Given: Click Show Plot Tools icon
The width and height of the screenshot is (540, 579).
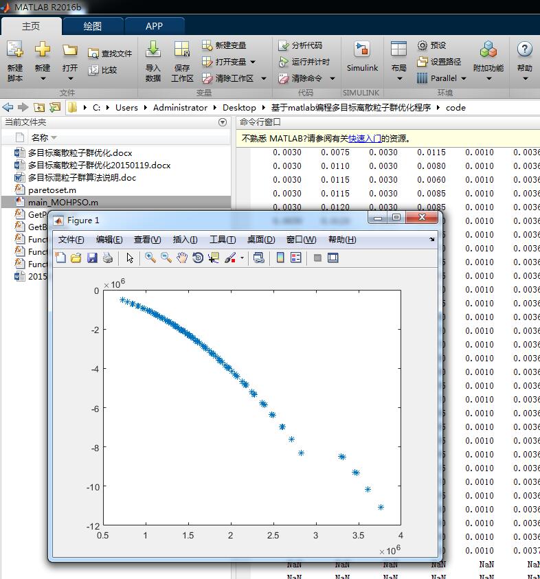Looking at the screenshot, I should [333, 258].
